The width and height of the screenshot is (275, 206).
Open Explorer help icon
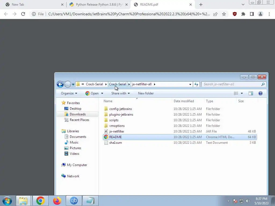pyautogui.click(x=260, y=93)
